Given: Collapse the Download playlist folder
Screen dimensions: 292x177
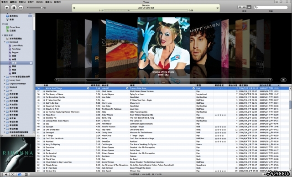Looking at the screenshot, I should [x=5, y=42].
